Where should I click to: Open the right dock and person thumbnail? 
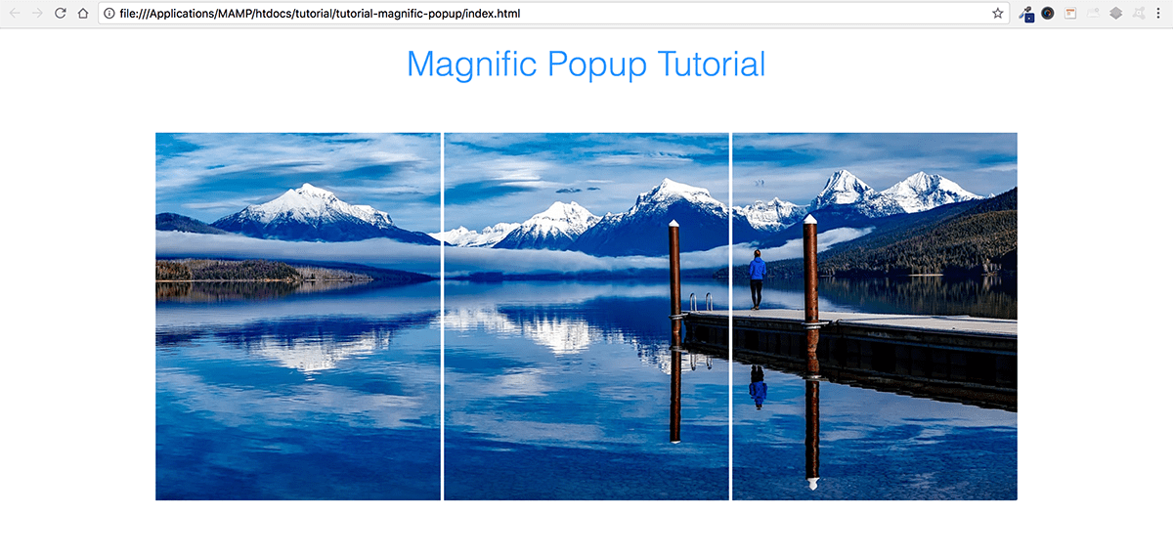pyautogui.click(x=875, y=317)
